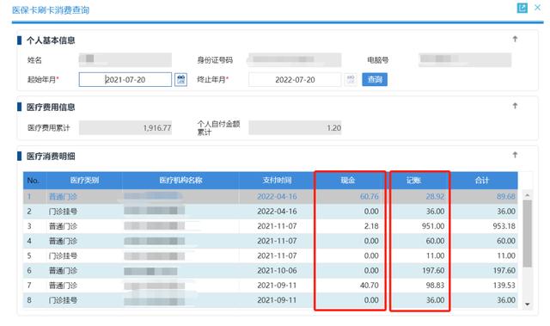Collapse the 个人基本信息 section
550x326 pixels.
click(x=515, y=39)
